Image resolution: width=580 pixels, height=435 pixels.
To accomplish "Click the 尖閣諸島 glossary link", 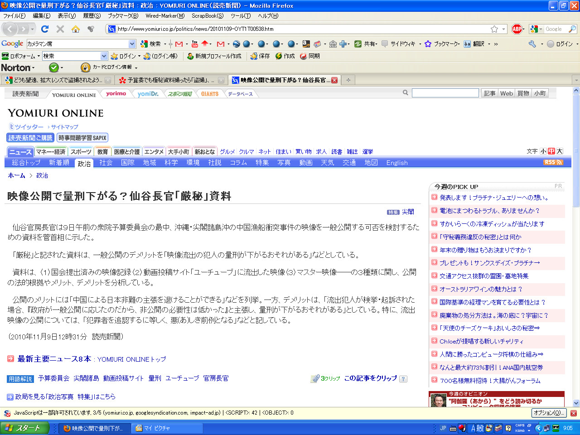I will pyautogui.click(x=86, y=378).
